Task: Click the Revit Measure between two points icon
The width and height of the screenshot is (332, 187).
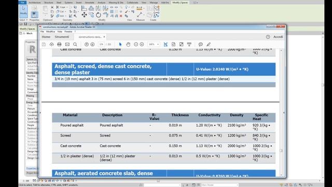Action: click(140, 15)
